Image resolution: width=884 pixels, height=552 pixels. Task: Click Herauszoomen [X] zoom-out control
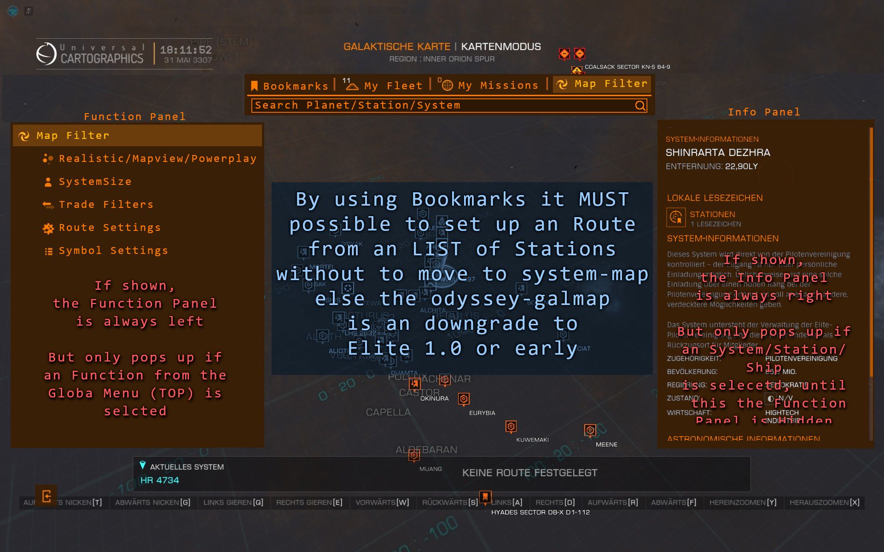click(825, 502)
